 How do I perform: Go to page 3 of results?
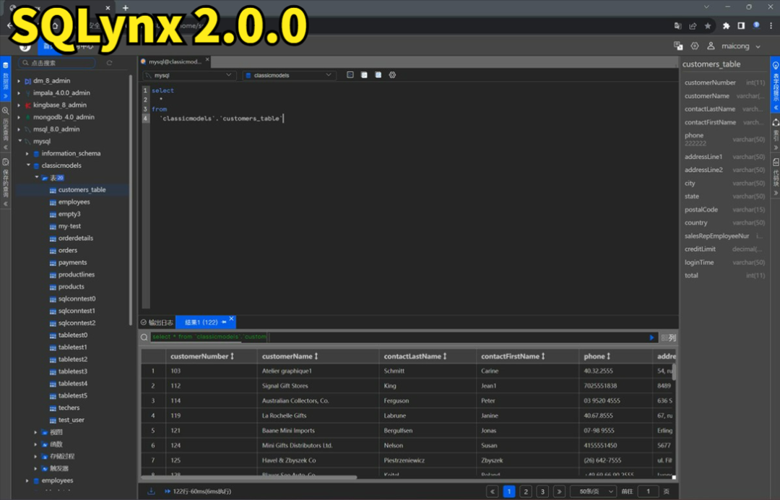pos(542,491)
